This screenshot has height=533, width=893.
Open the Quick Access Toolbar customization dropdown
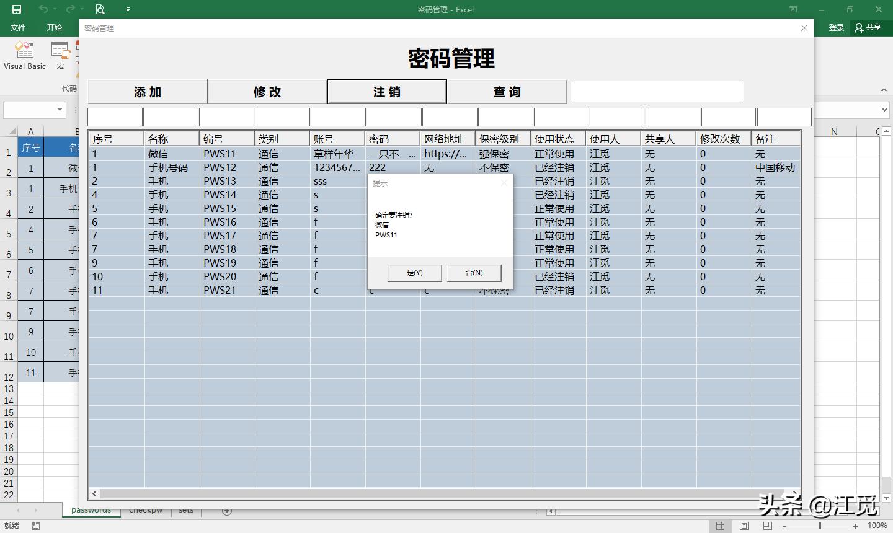tap(128, 10)
